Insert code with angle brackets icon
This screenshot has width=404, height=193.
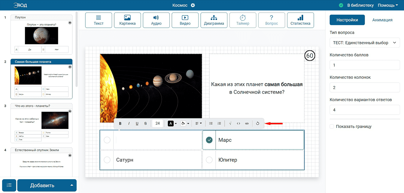[x=238, y=123]
